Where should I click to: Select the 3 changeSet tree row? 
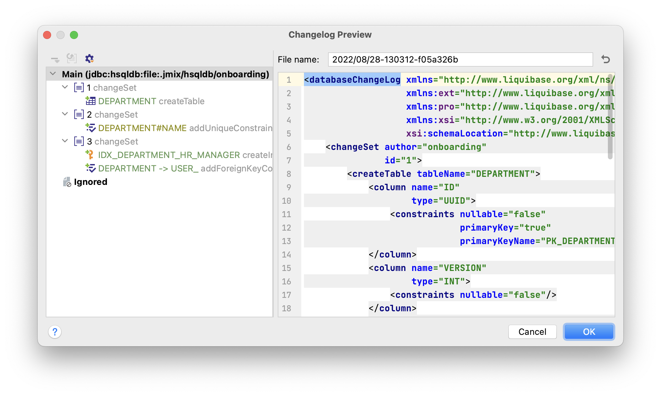point(159,142)
